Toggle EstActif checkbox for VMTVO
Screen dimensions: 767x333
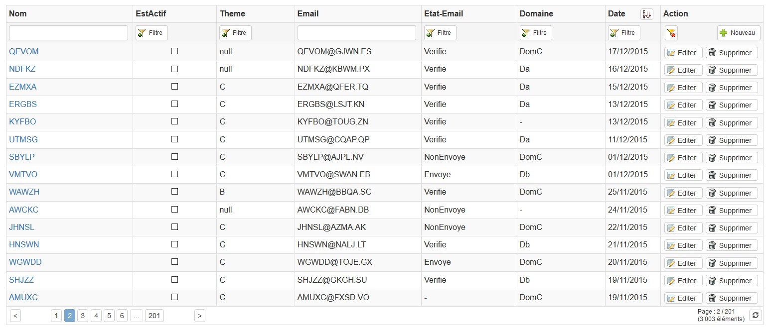[x=174, y=174]
